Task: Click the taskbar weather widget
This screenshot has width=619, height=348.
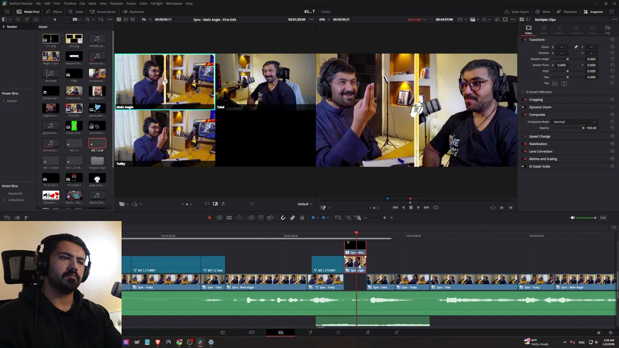Action: (536, 342)
